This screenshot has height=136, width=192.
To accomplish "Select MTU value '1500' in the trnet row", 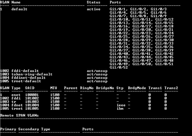I will click(55, 109).
